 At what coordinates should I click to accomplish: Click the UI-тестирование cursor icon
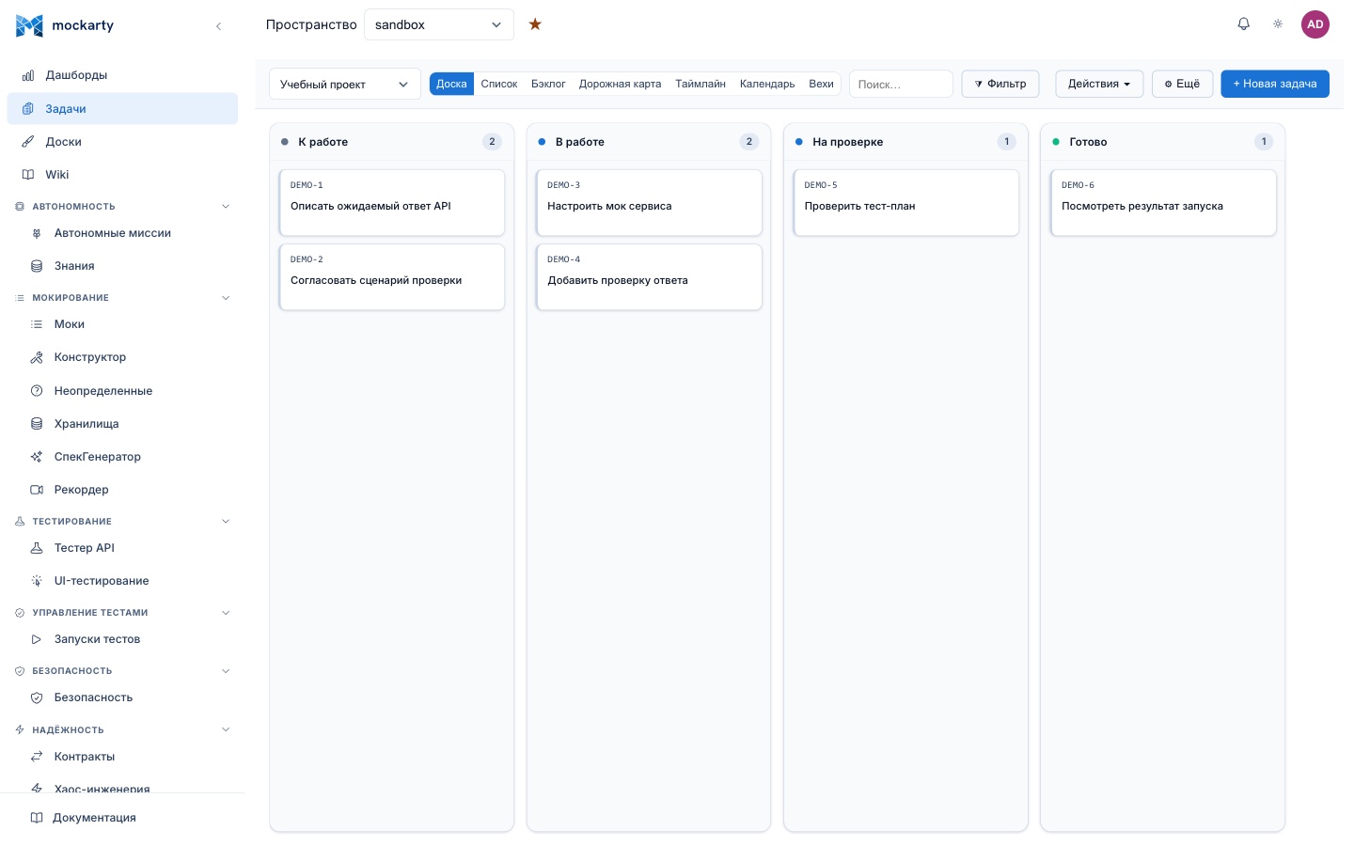click(37, 581)
